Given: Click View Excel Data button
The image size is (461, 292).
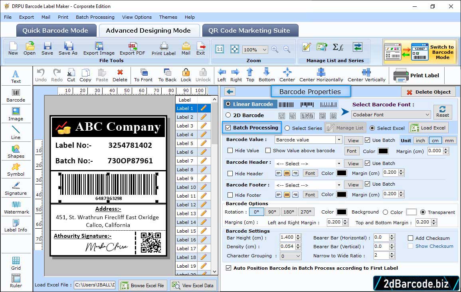Looking at the screenshot, I should 193,285.
